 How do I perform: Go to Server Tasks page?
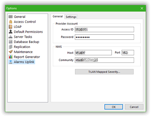[23, 37]
